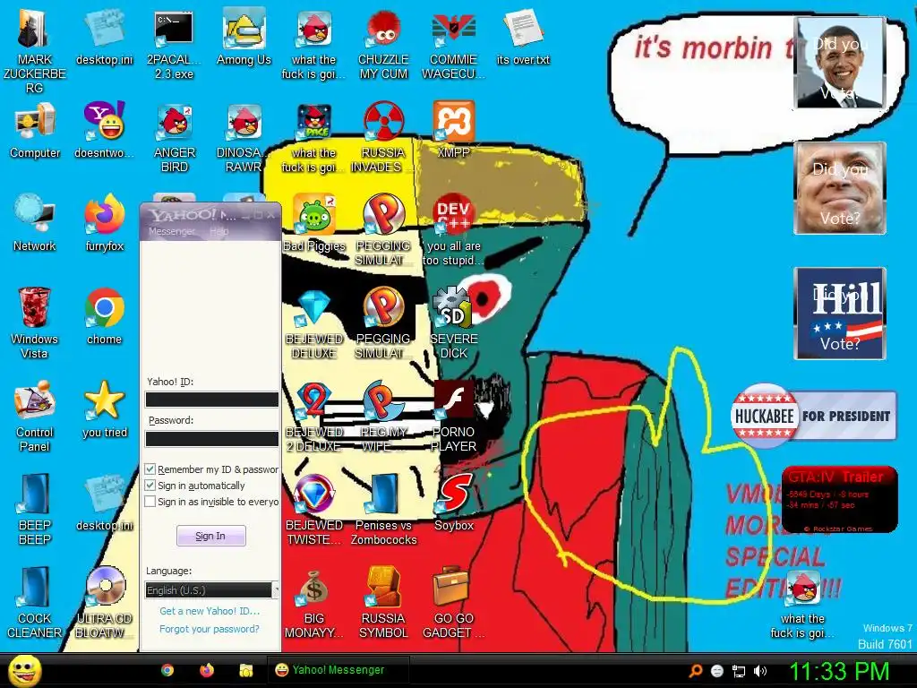This screenshot has width=917, height=688.
Task: Click the magnifier search tray icon
Action: coord(695,671)
